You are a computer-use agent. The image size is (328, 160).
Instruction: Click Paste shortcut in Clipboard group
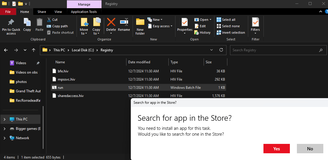pyautogui.click(x=60, y=33)
